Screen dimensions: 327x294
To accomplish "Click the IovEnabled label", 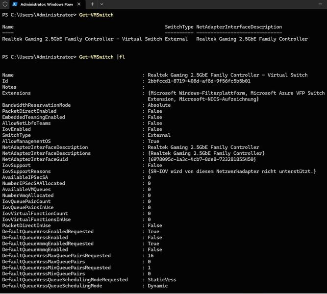I will click(x=17, y=129).
